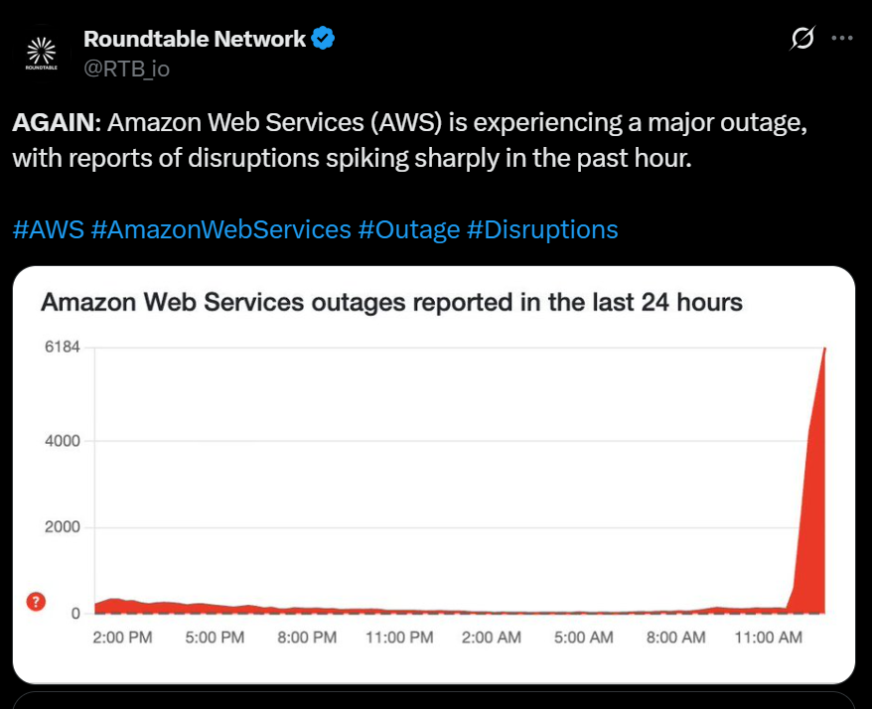Click the #Disruptions hashtag
This screenshot has width=872, height=709.
542,230
